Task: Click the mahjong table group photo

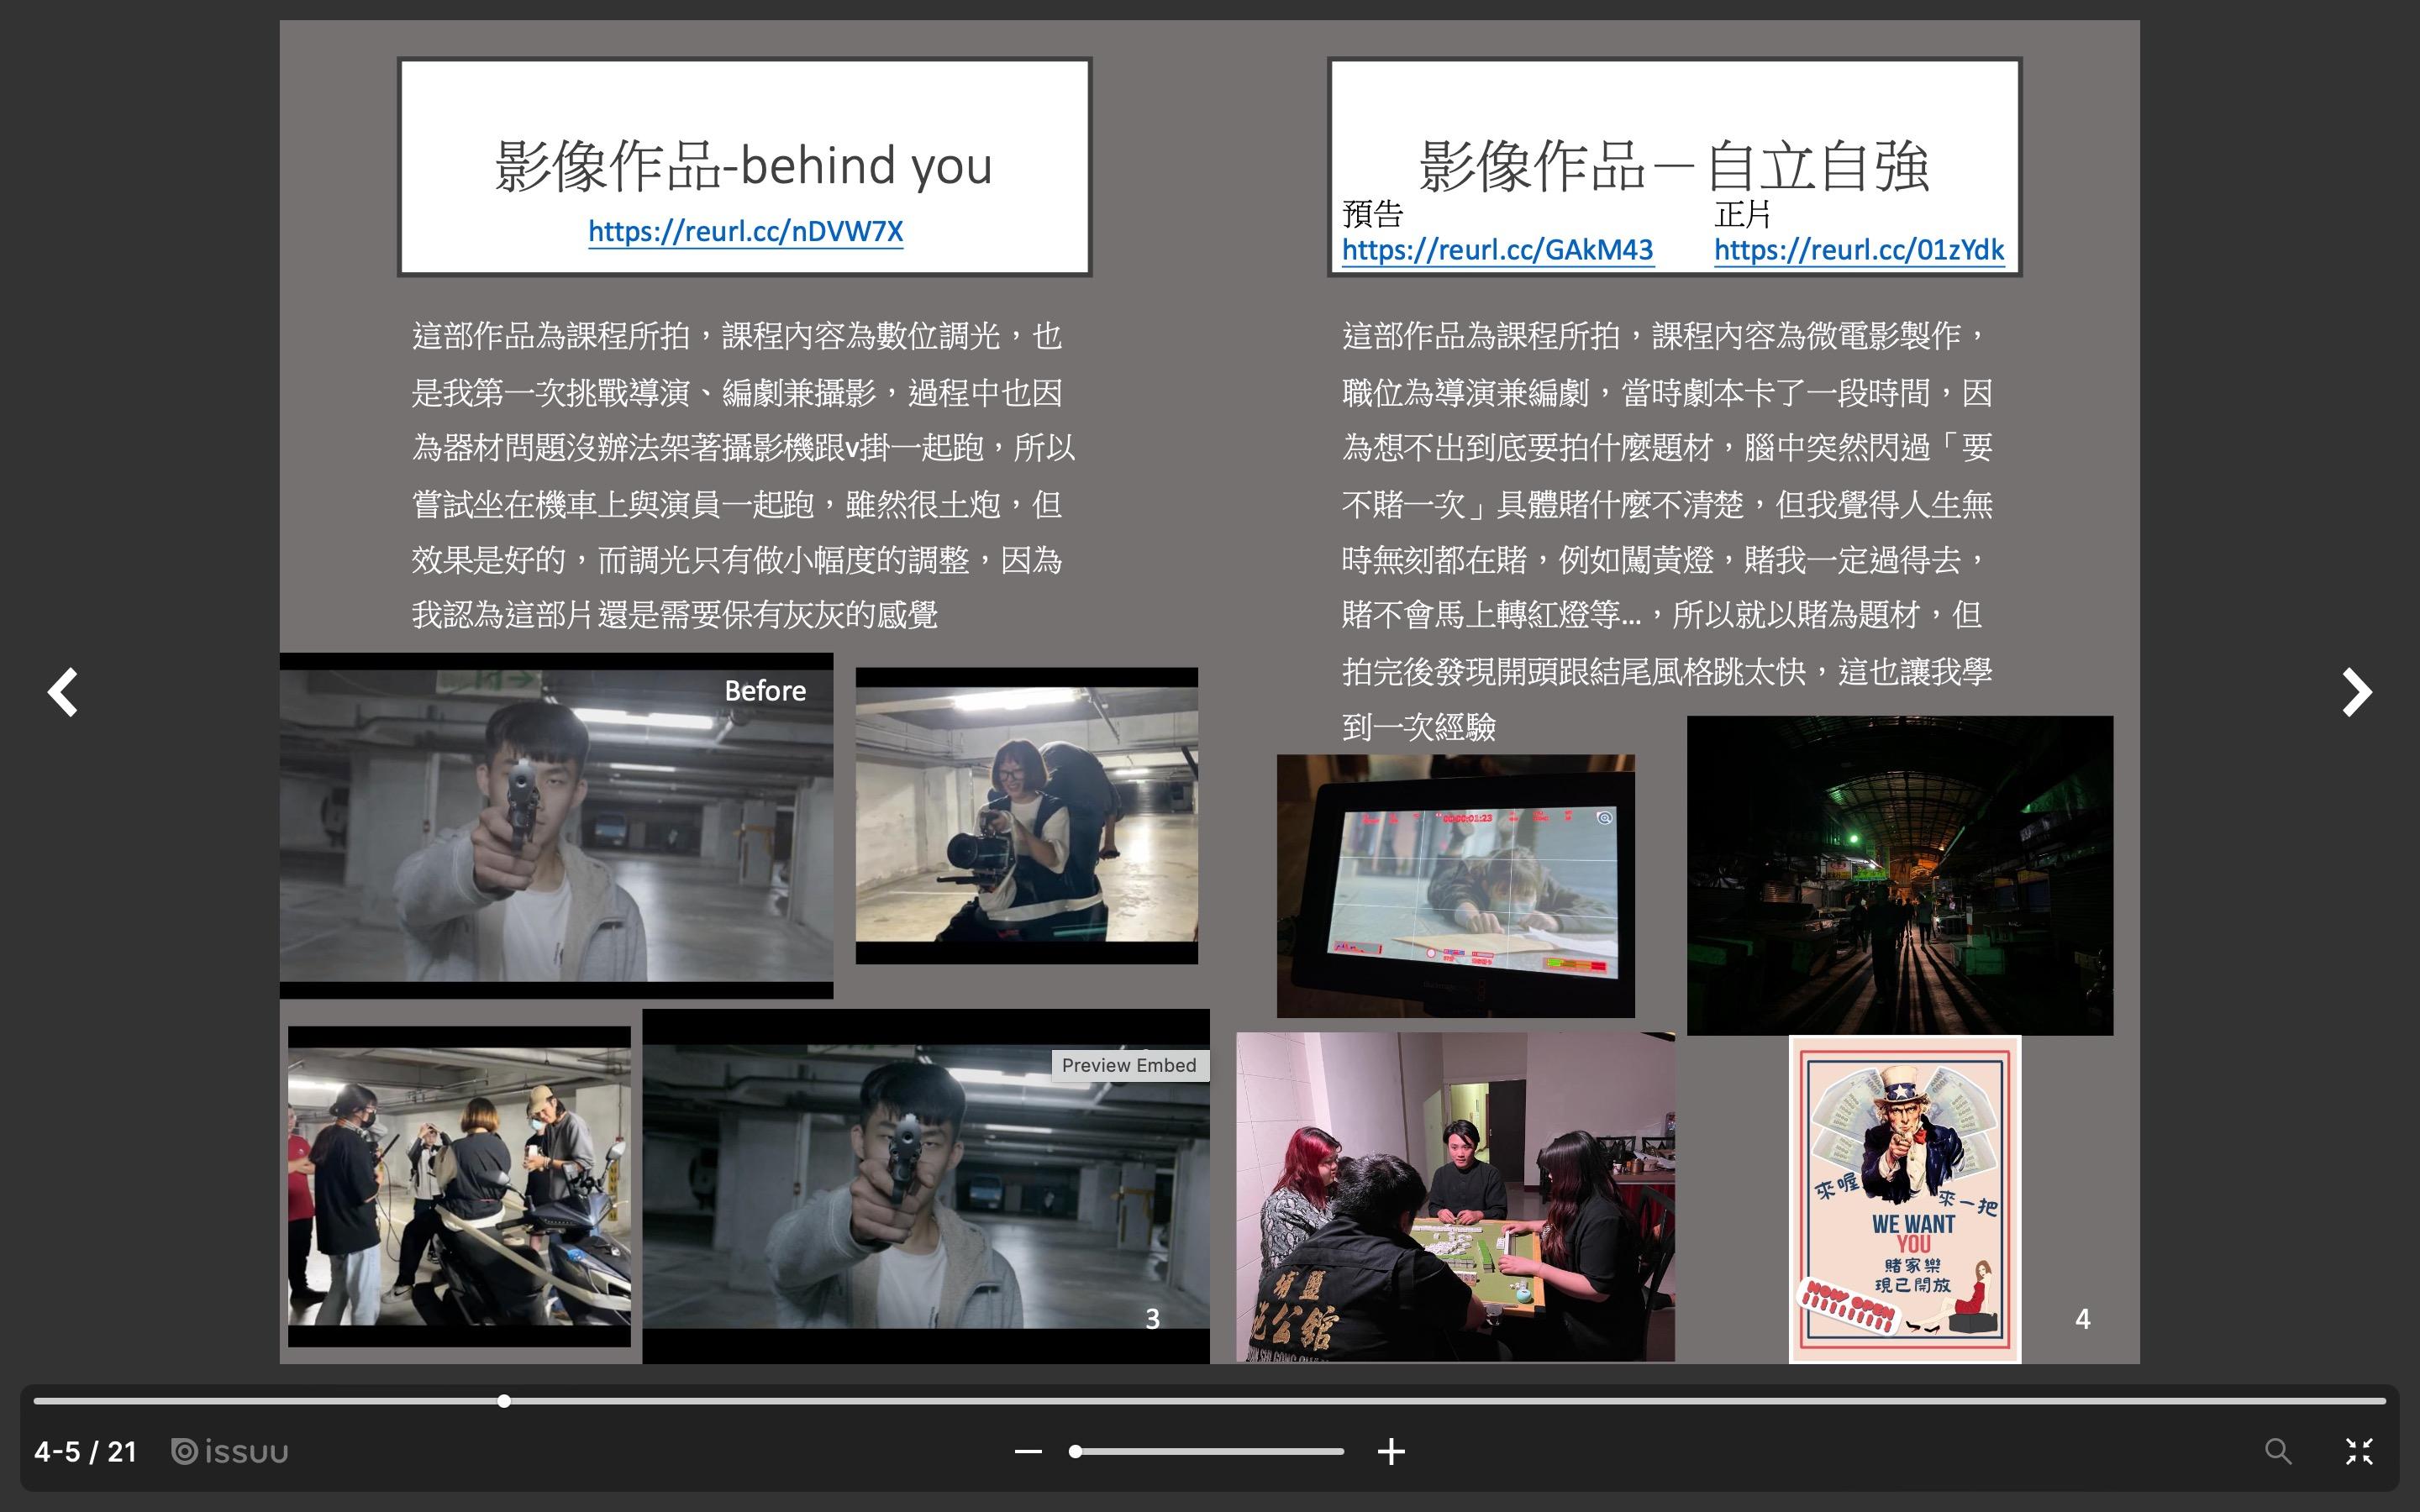Action: [1455, 1197]
